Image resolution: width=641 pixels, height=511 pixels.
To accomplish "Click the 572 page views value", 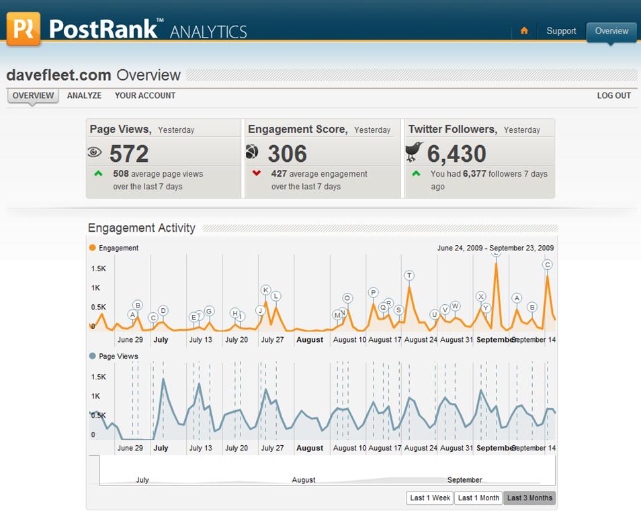I will [129, 154].
